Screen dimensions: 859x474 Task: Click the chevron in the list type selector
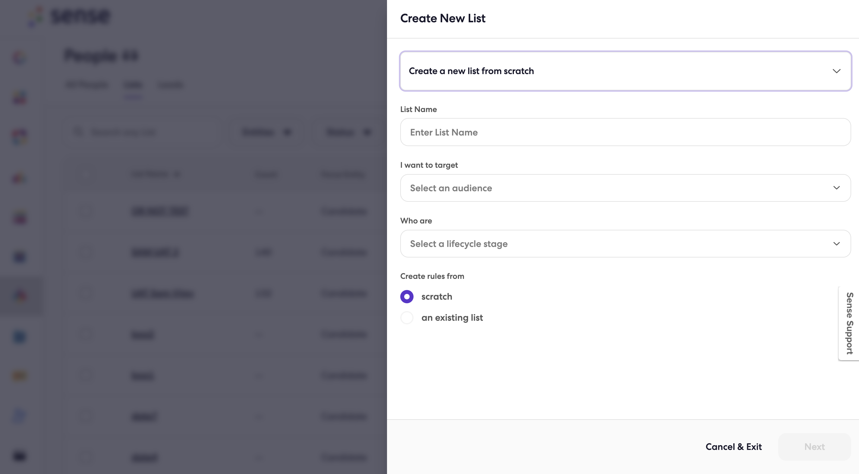(836, 71)
